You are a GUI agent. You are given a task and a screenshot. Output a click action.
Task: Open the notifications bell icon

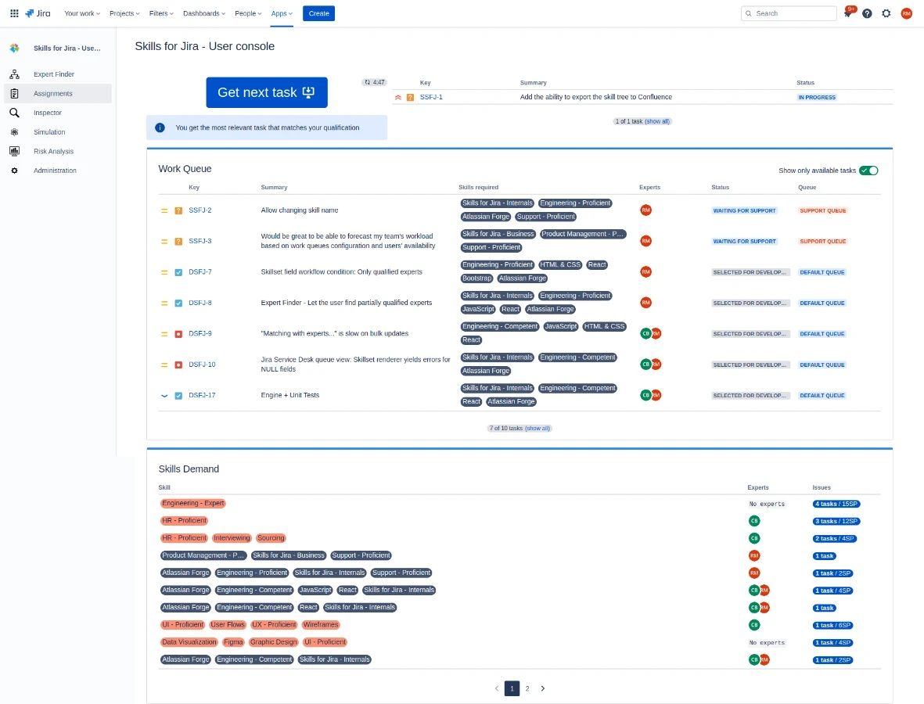pos(848,13)
